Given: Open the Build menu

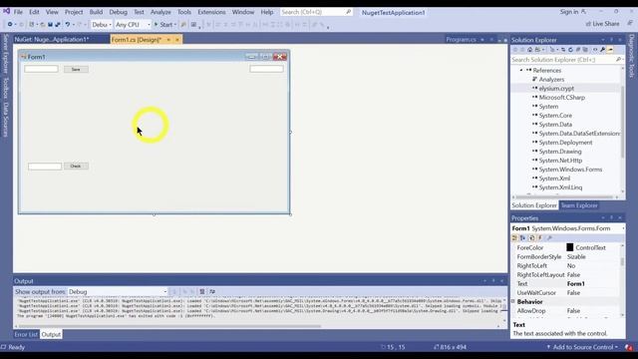Looking at the screenshot, I should (x=96, y=12).
